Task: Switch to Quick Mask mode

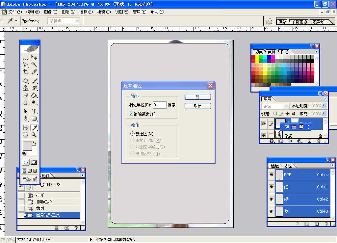Action: [34, 162]
